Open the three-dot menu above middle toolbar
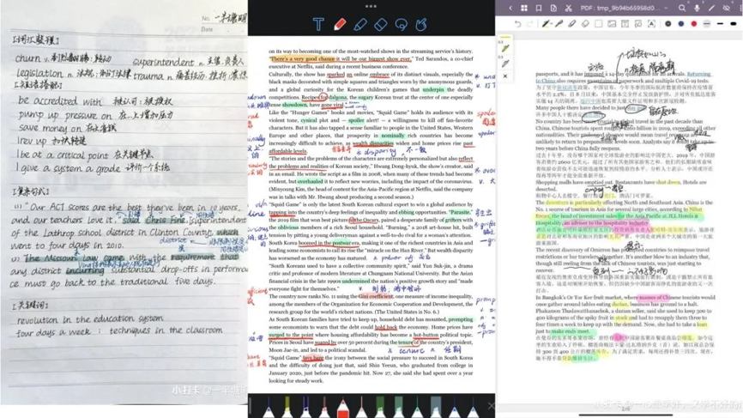 click(x=371, y=6)
